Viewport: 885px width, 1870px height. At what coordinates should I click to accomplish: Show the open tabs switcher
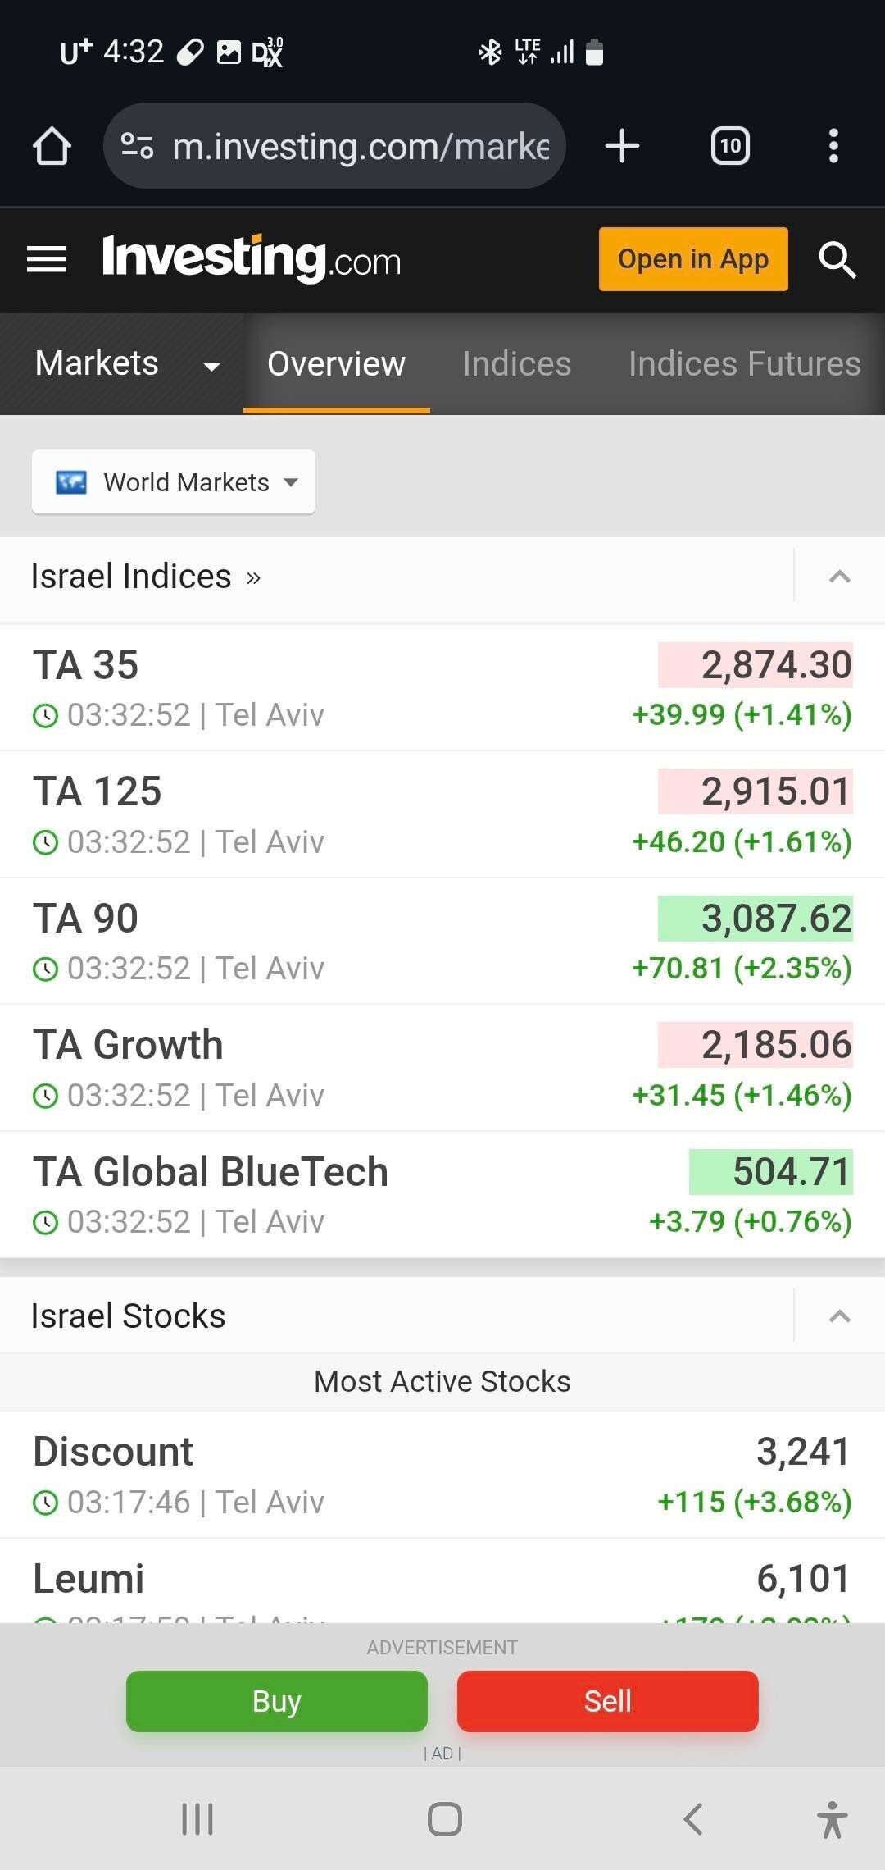click(x=730, y=146)
